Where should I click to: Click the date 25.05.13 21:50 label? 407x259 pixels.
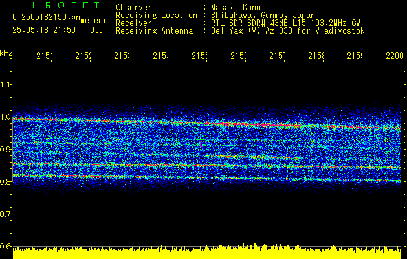pos(44,30)
